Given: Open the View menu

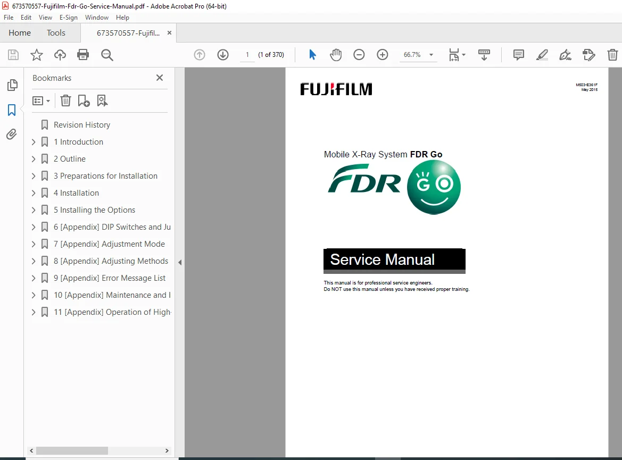Looking at the screenshot, I should coord(45,18).
